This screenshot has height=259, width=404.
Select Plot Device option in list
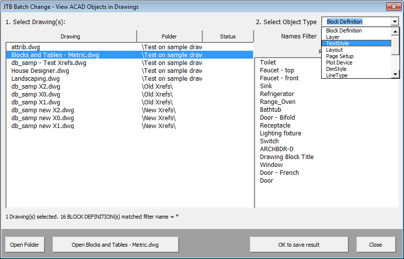(356, 63)
